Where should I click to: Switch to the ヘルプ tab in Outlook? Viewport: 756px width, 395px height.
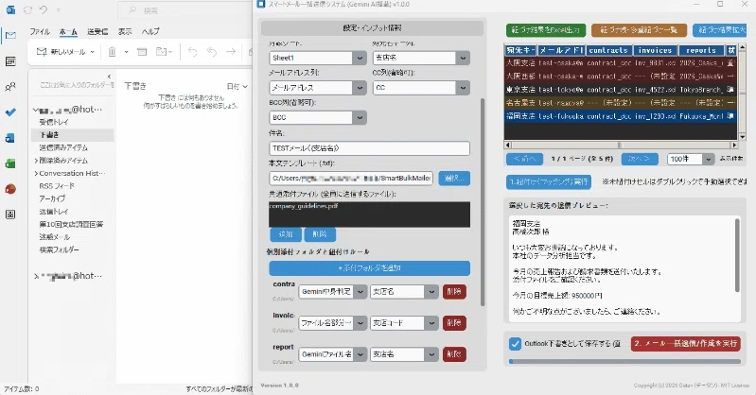coord(150,31)
